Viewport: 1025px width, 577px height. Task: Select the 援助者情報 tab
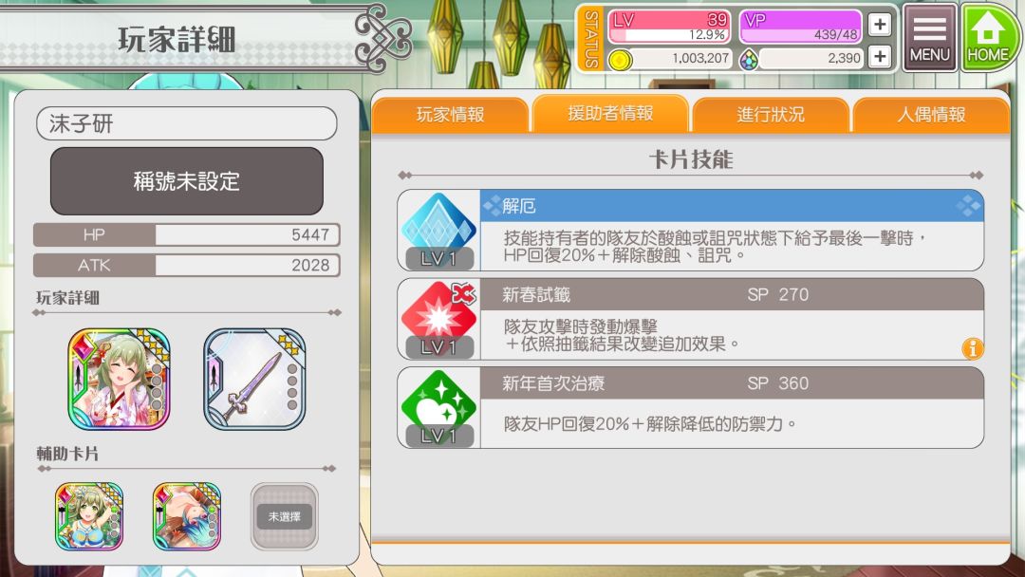pos(610,113)
